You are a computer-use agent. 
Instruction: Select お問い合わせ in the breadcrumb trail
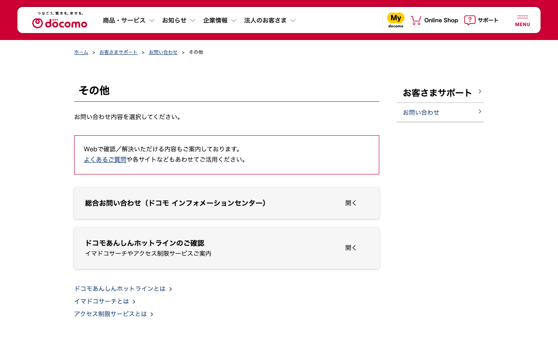[163, 52]
